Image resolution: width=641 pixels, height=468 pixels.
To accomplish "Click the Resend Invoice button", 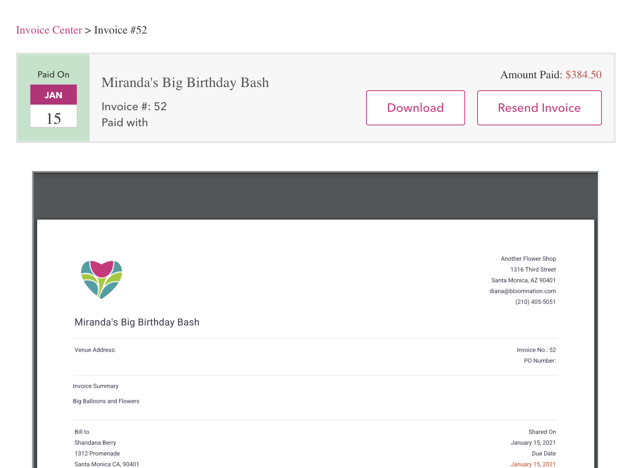I will click(539, 108).
